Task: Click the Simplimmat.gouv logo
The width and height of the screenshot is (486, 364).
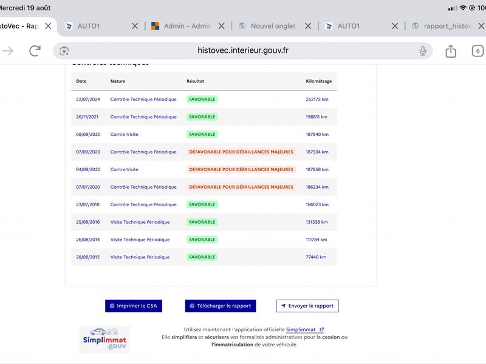Action: pyautogui.click(x=104, y=340)
